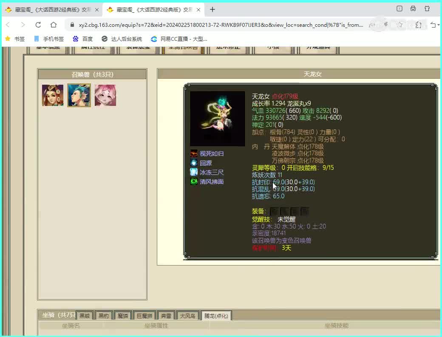442x337 pixels.
Task: Click the 坐骑技能 column header
Action: pos(337,326)
